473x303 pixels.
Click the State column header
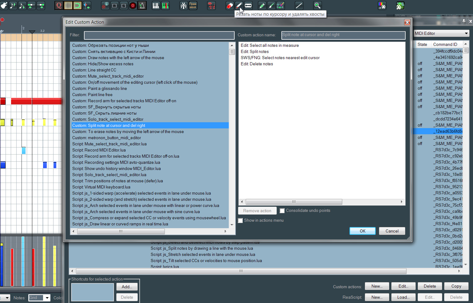422,44
